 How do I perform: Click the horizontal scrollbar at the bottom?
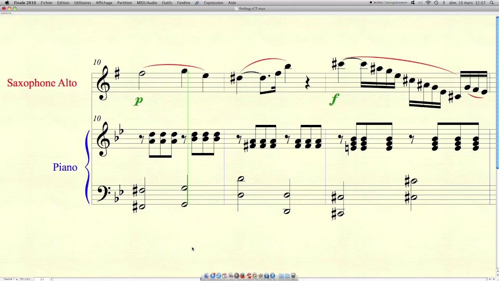tap(269, 279)
